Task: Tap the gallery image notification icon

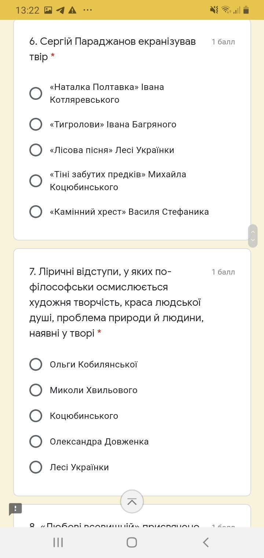Action: [x=48, y=10]
